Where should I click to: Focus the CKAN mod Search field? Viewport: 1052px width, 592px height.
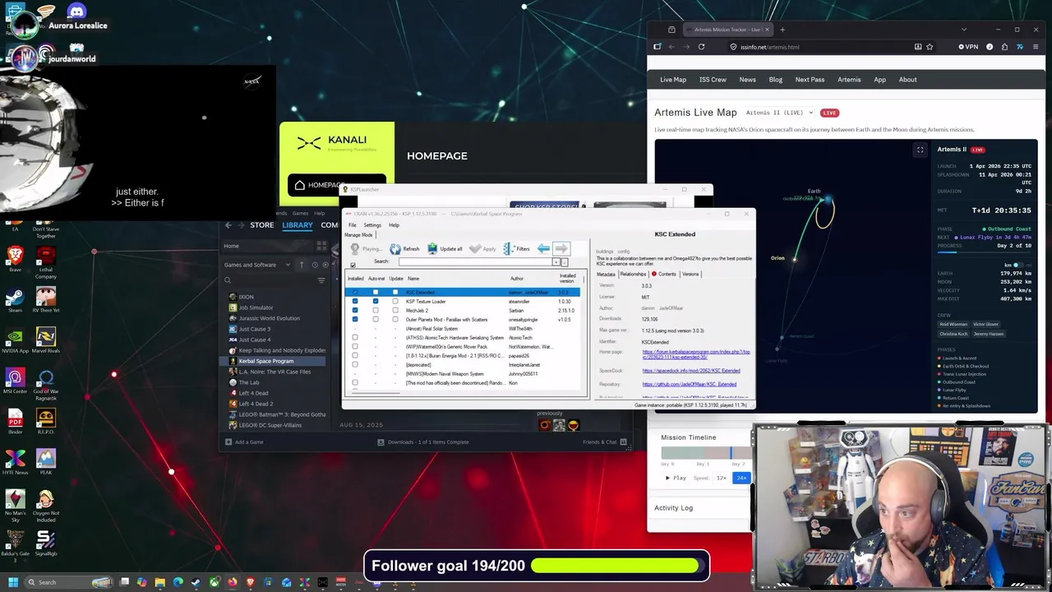tap(477, 261)
